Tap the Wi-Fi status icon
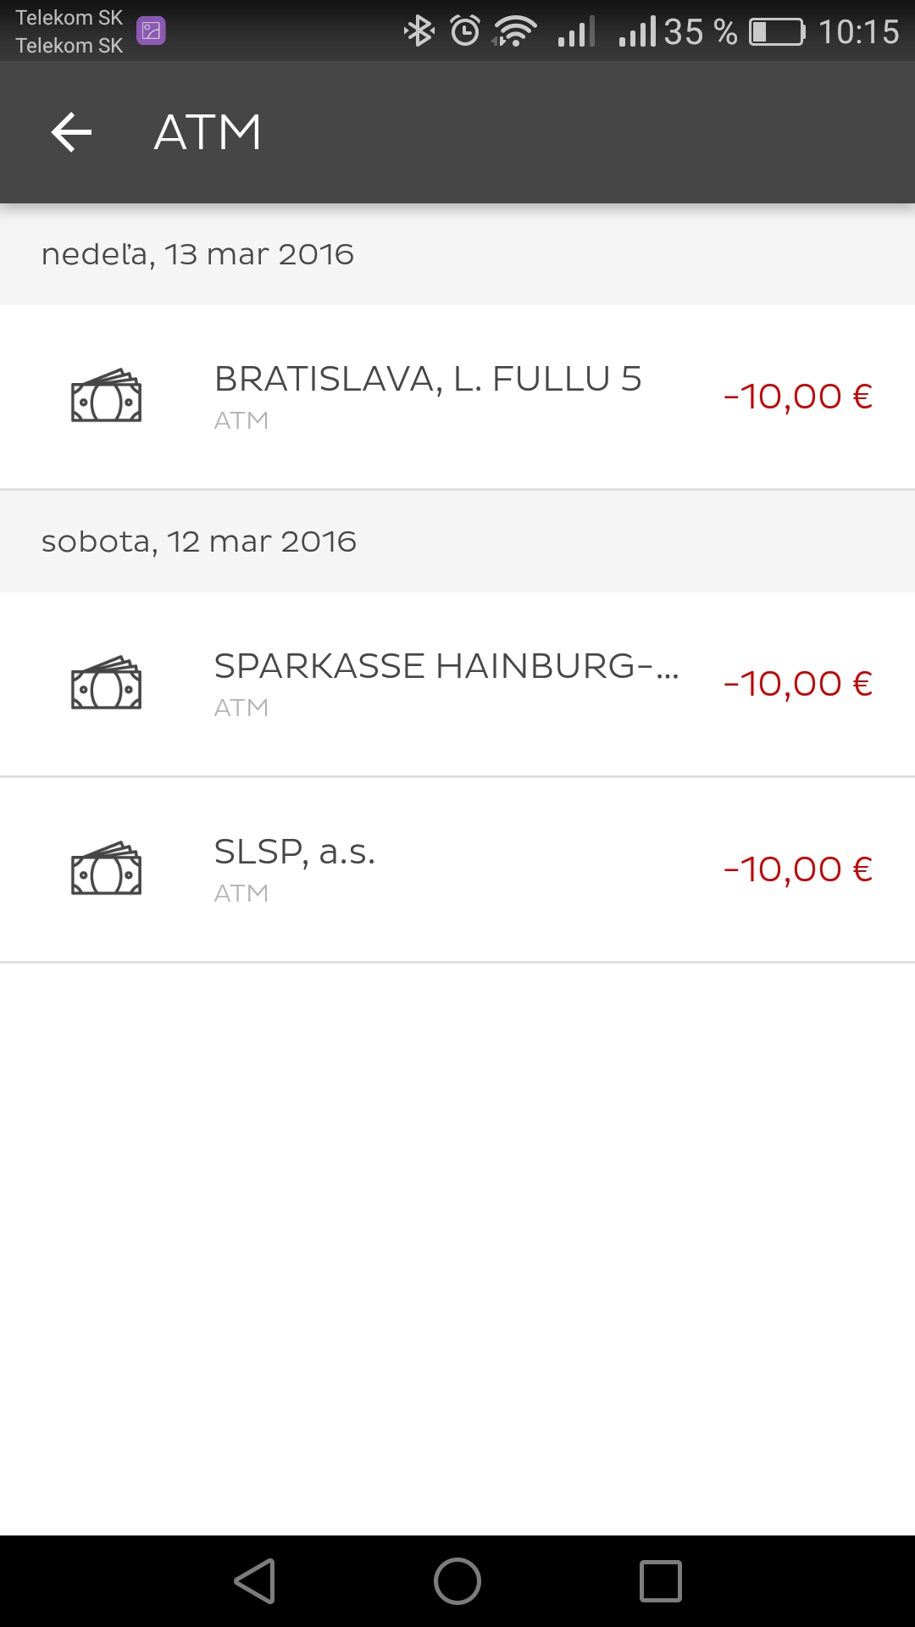Screen dimensions: 915x1627 (x=515, y=31)
